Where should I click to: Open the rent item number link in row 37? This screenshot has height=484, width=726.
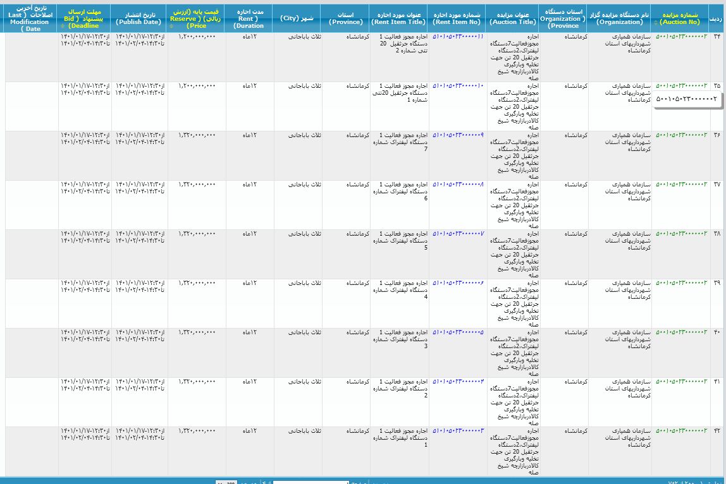458,185
